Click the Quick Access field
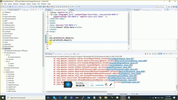Image resolution: width=178 pixels, height=100 pixels. point(161,7)
